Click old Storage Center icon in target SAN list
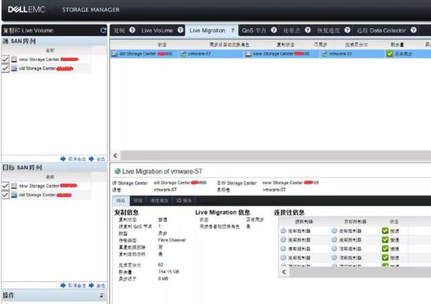Viewport: 431px width, 304px height. (x=14, y=195)
